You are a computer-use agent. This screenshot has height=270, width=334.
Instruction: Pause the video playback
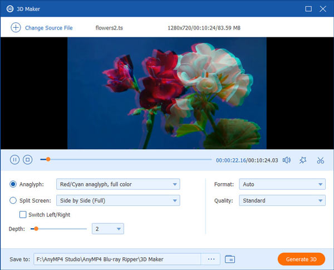coord(15,160)
